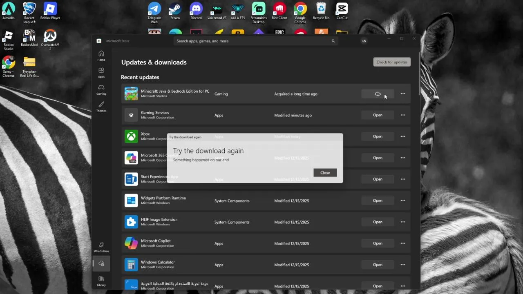The image size is (523, 294).
Task: Open more options for Widgets Platform Runtime
Action: [x=403, y=200]
